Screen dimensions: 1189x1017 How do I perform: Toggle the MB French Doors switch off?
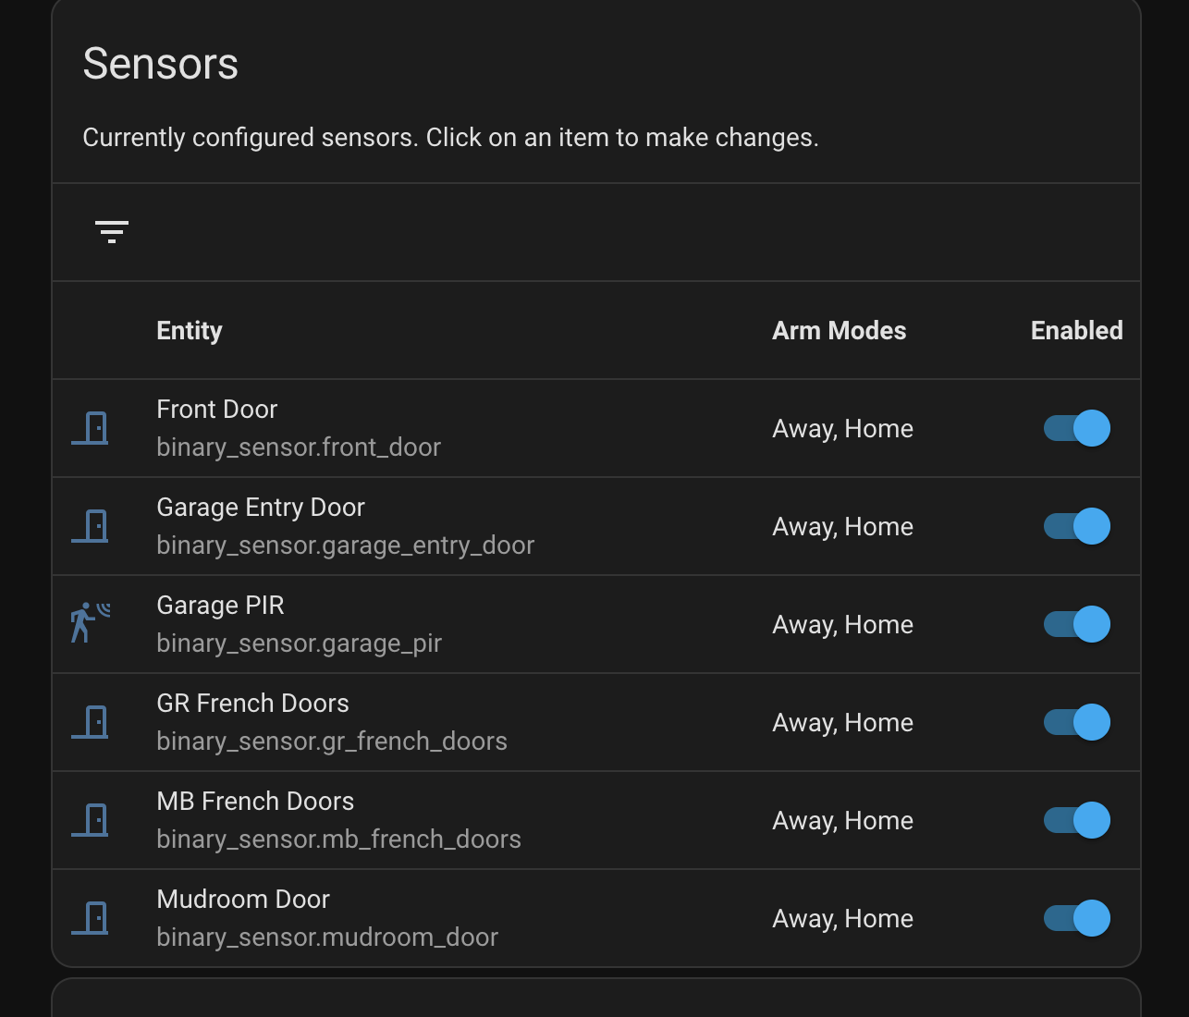coord(1076,820)
